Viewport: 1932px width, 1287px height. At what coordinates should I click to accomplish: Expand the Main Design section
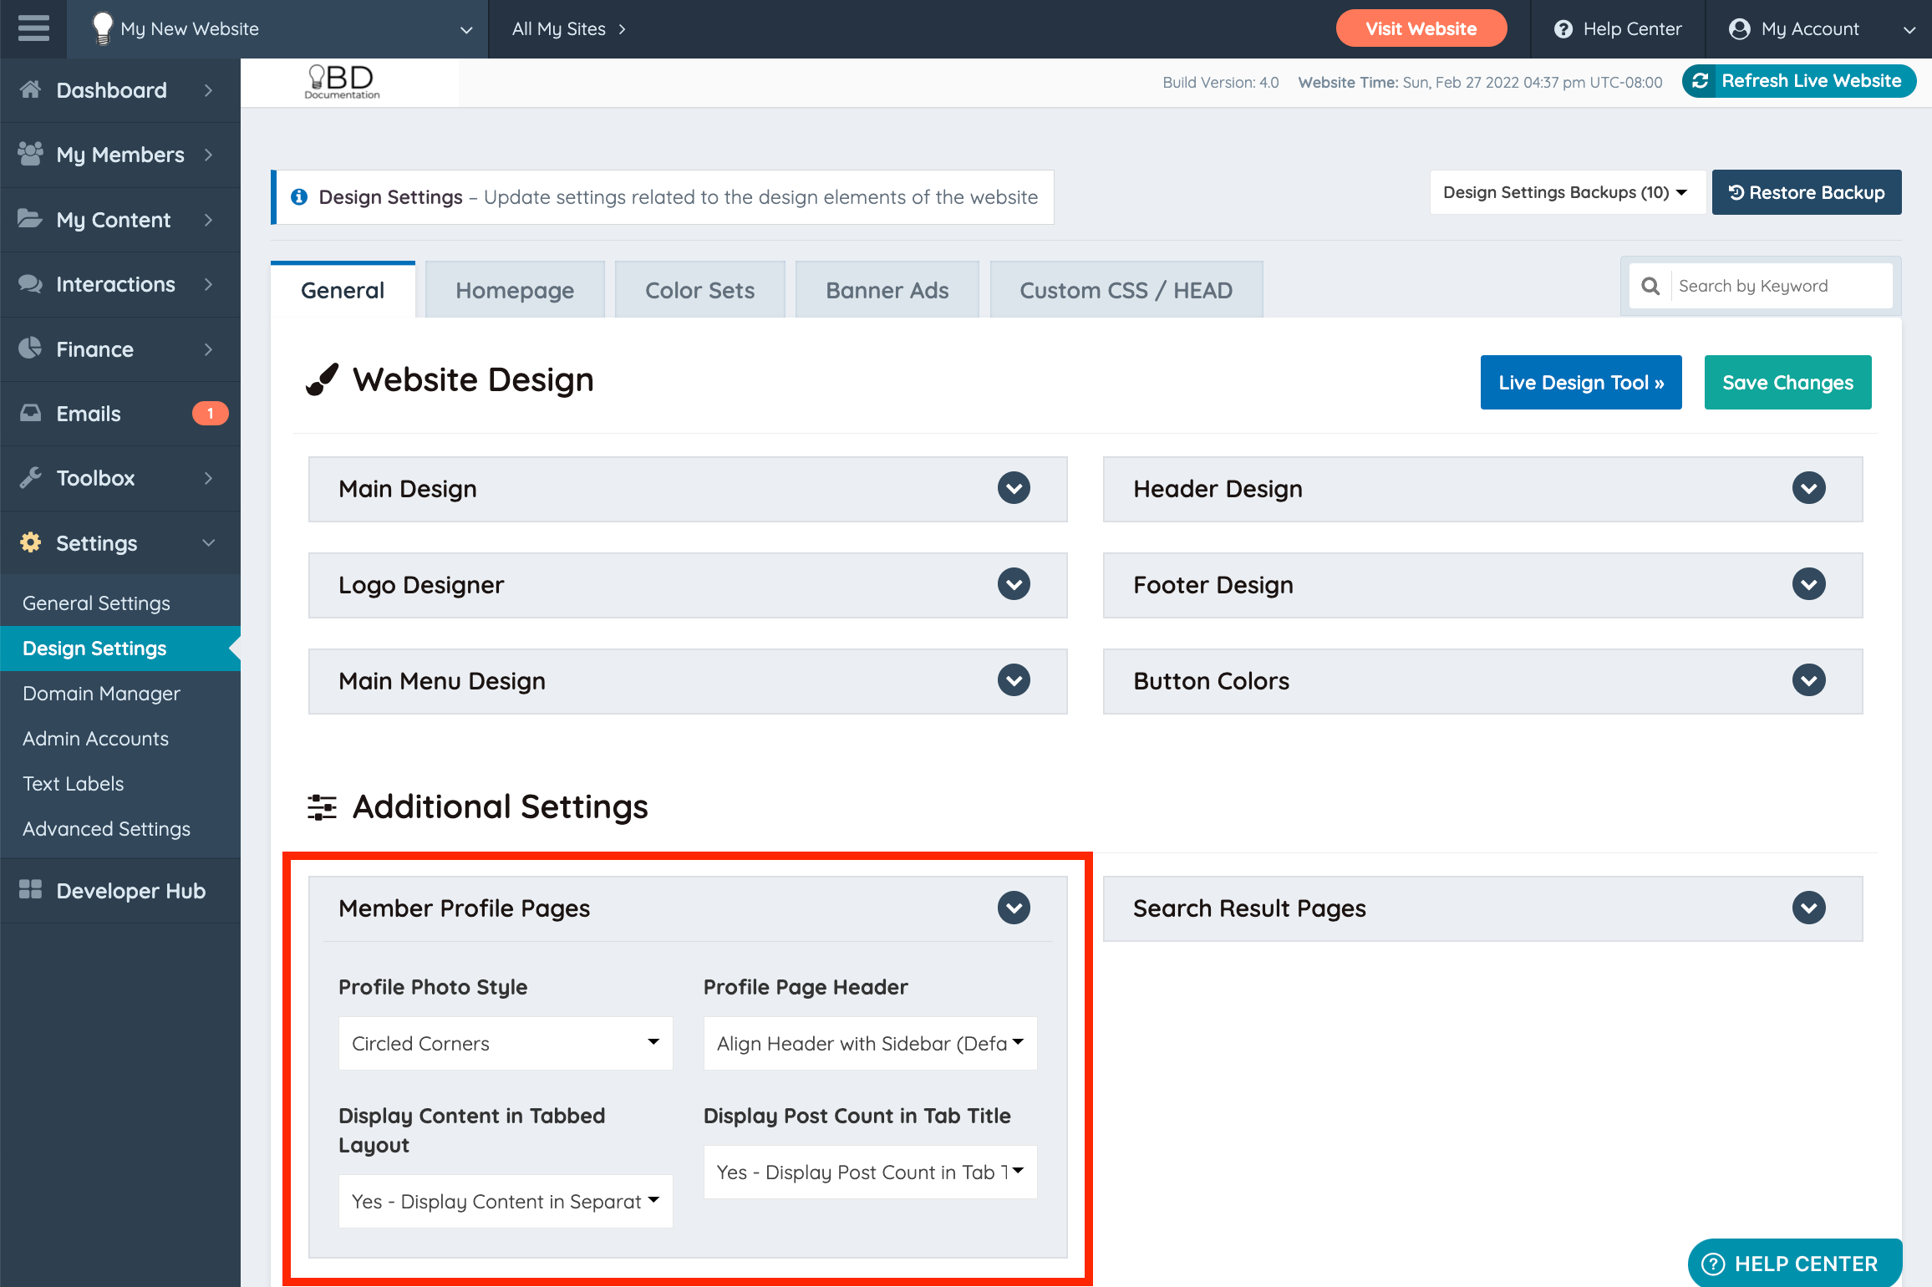tap(1013, 488)
